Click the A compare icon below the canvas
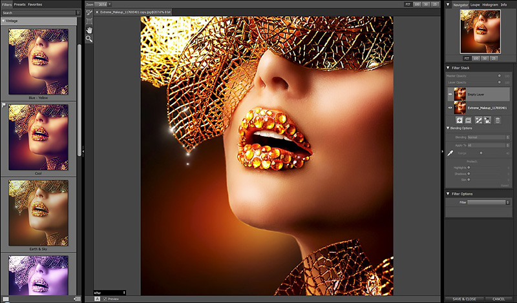 (x=98, y=298)
